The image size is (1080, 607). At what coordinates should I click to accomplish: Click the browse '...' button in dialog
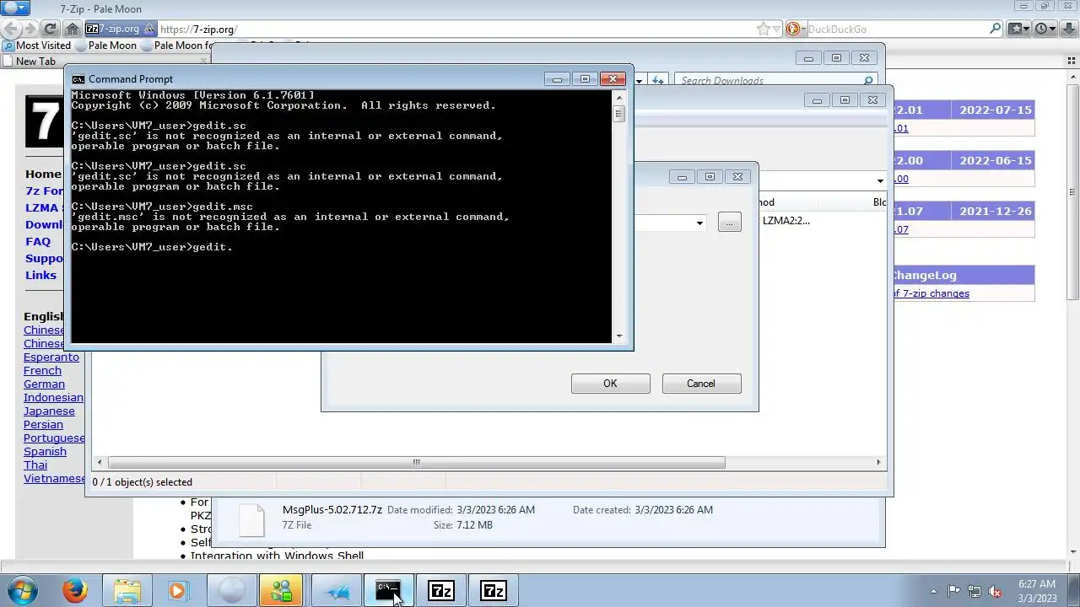coord(730,222)
